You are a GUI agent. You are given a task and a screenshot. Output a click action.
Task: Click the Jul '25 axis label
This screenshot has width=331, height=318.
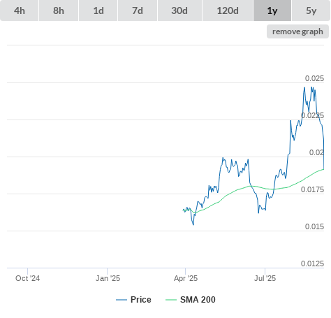tap(265, 278)
